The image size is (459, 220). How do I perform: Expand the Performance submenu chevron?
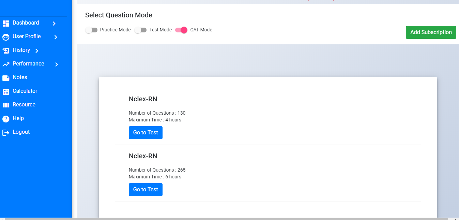[57, 64]
